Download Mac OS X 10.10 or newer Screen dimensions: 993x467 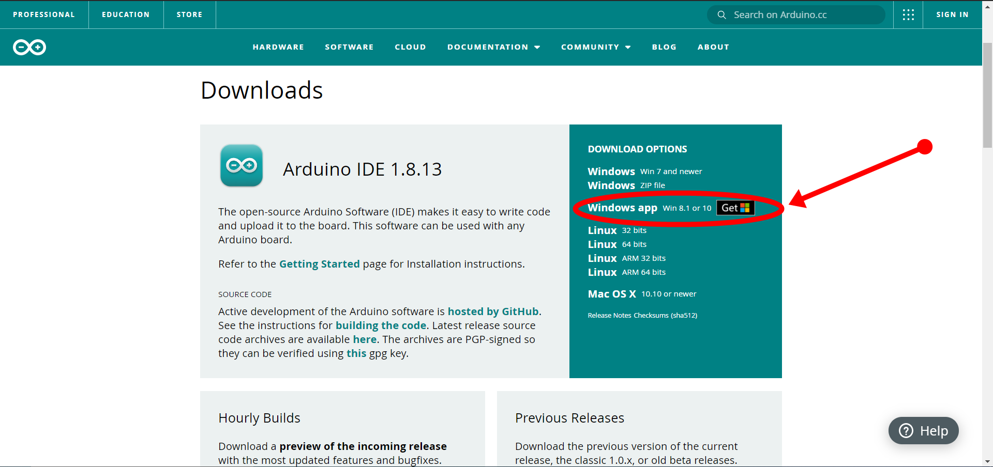(x=642, y=294)
